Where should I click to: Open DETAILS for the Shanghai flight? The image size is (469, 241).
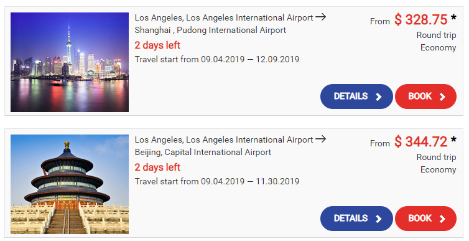click(356, 97)
